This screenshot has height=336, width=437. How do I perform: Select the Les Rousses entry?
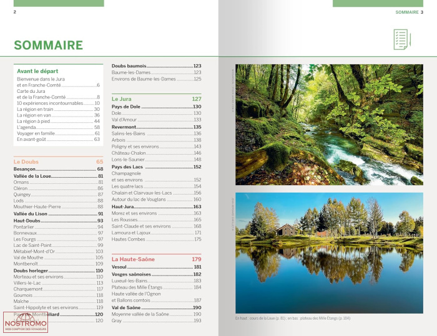click(x=125, y=219)
